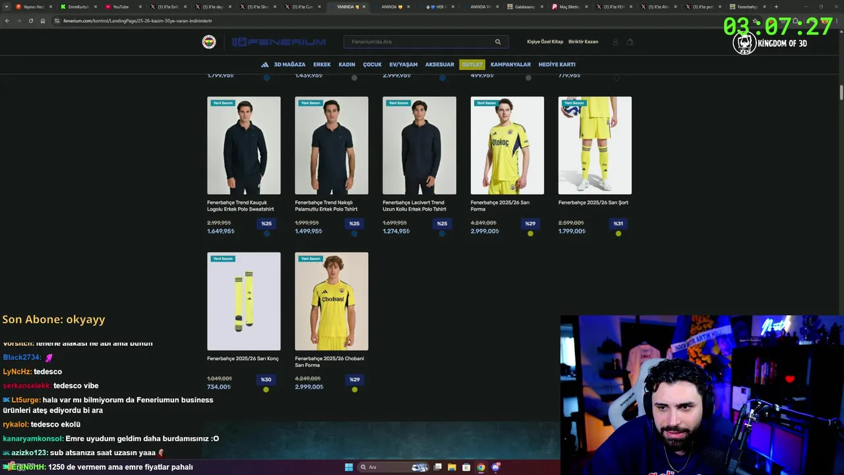Screen dimensions: 844x475
Task: Click Fenerbahçe Lacivert Trend Uzun Kollu title
Action: 415,206
